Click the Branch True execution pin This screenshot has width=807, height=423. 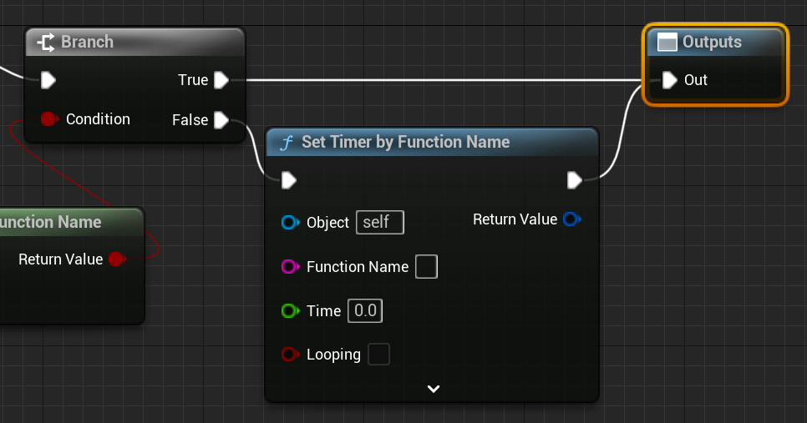221,80
